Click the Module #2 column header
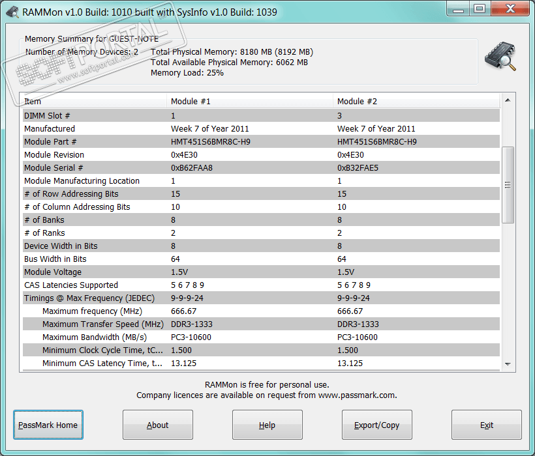535x456 pixels. coord(416,101)
